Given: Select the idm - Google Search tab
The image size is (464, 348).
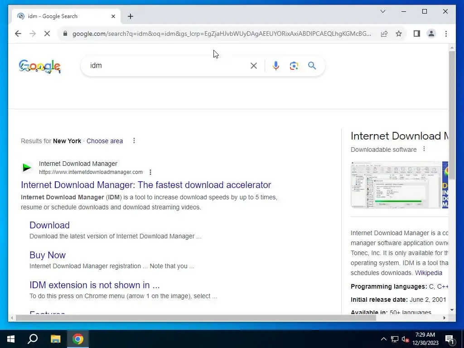Looking at the screenshot, I should [66, 16].
